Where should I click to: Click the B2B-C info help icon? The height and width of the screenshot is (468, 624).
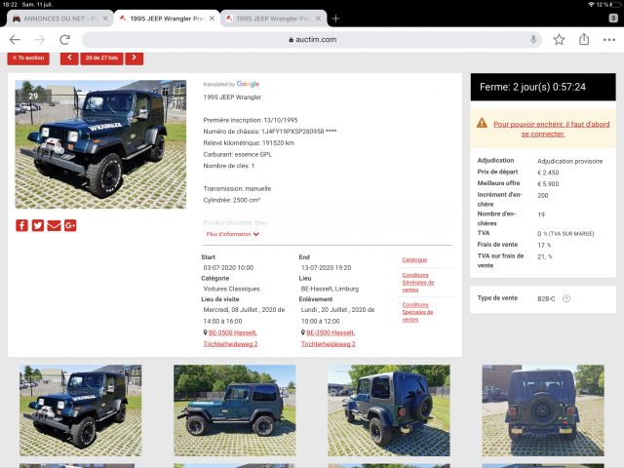point(566,298)
